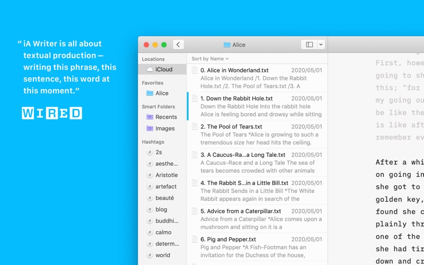
Task: Click the hash icon beside Aristotle
Action: point(149,175)
